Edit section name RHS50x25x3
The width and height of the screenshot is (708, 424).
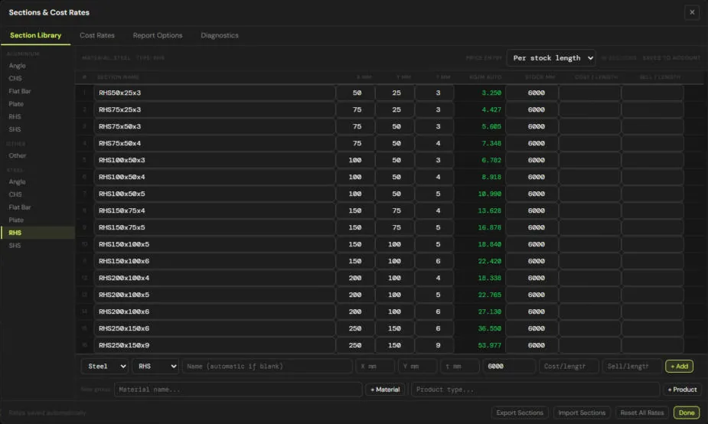pyautogui.click(x=214, y=93)
